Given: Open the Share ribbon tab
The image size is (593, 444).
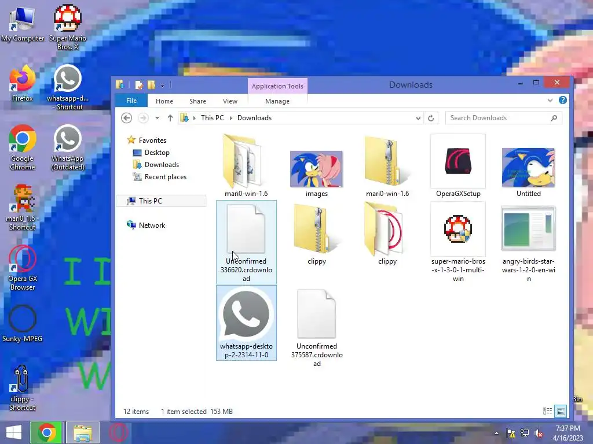Looking at the screenshot, I should pos(197,101).
